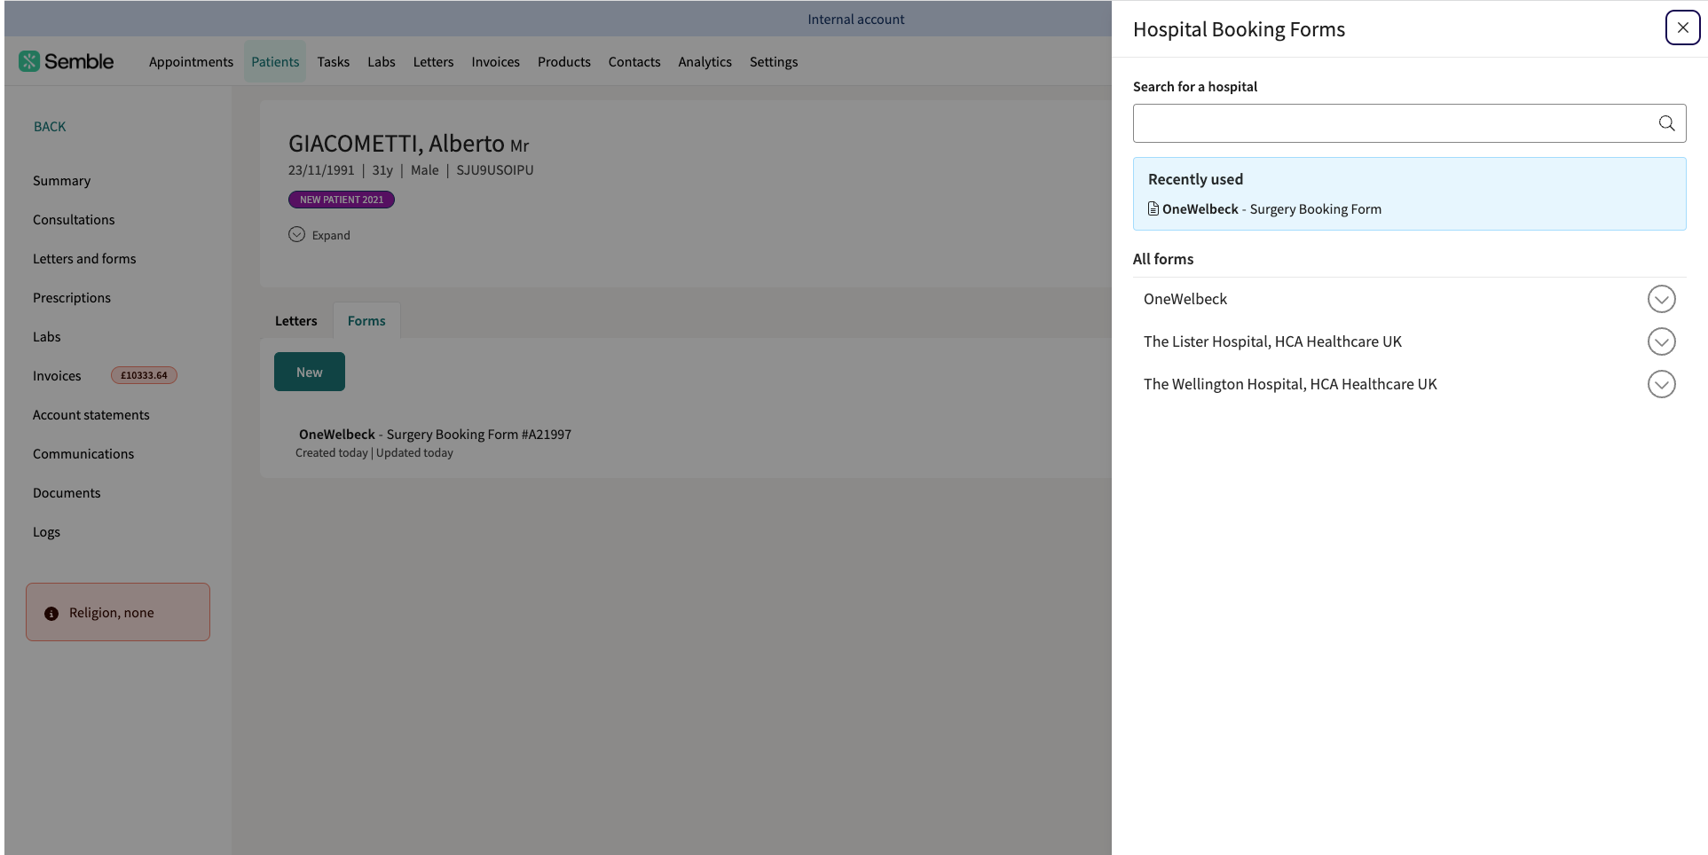Viewport: 1708px width, 855px height.
Task: Go to Consultations section
Action: 74,220
